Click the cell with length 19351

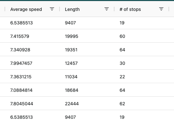click(87, 50)
